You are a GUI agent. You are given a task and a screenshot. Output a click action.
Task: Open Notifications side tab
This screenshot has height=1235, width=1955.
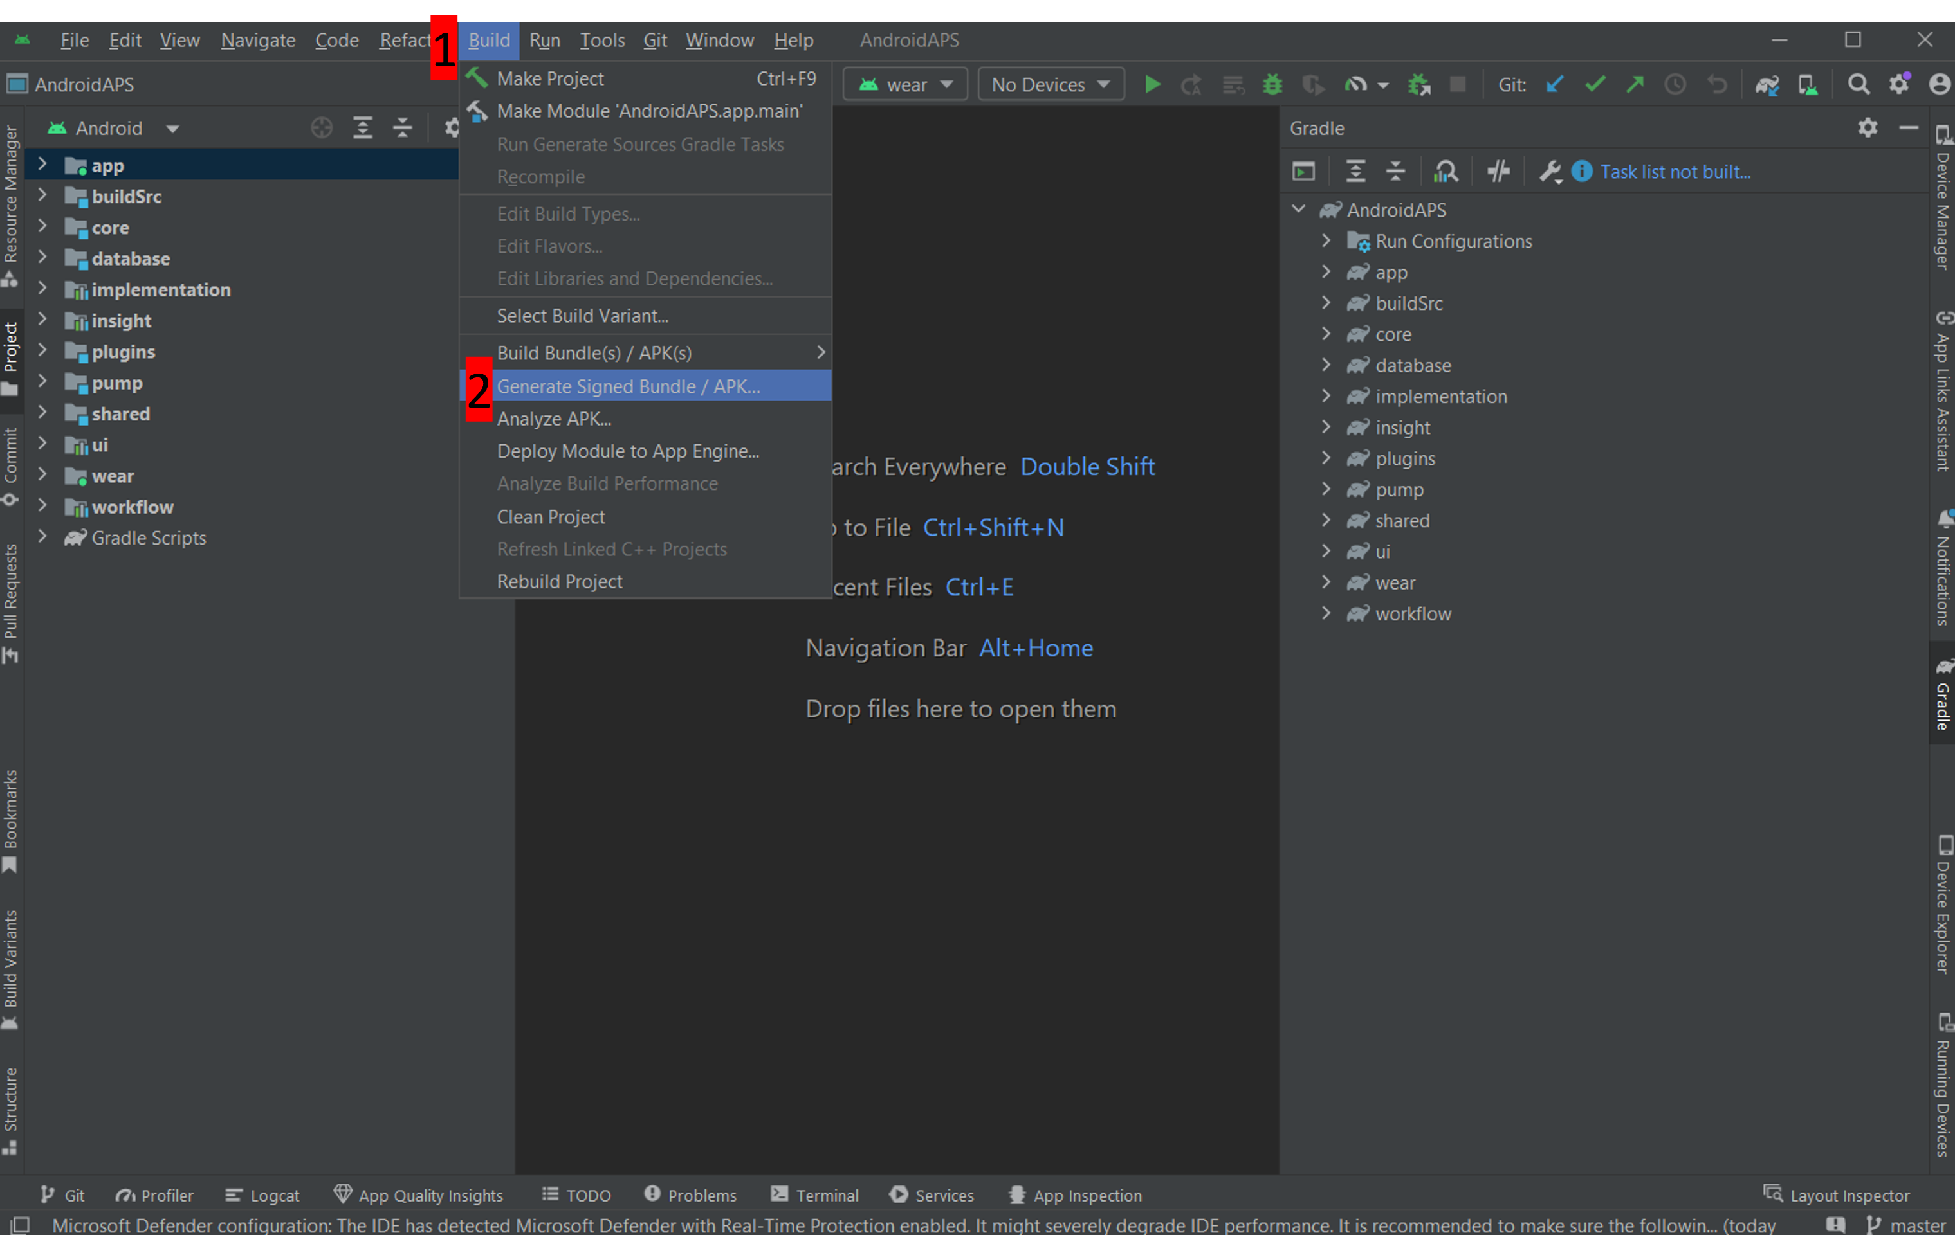point(1943,568)
